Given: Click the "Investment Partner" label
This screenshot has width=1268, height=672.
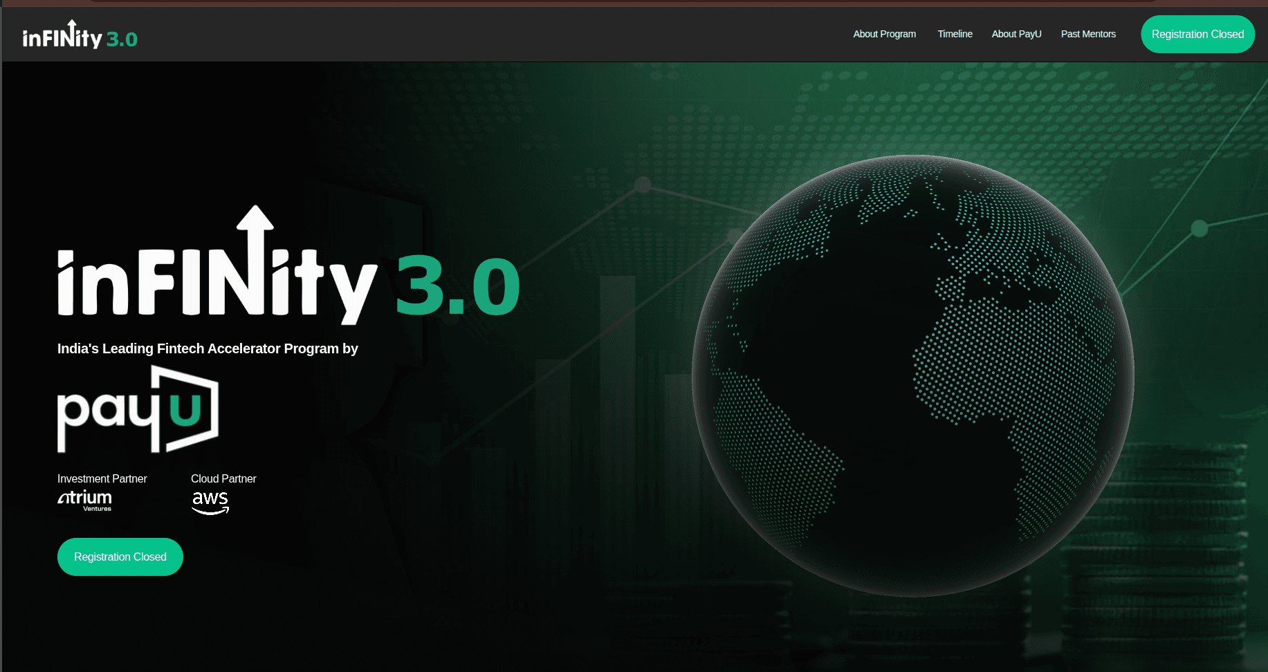Looking at the screenshot, I should (102, 478).
